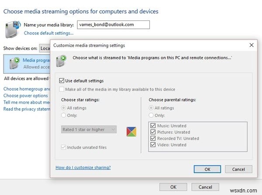Toggle the Music: Unrated checkbox
The image size is (262, 195).
[x=152, y=126]
